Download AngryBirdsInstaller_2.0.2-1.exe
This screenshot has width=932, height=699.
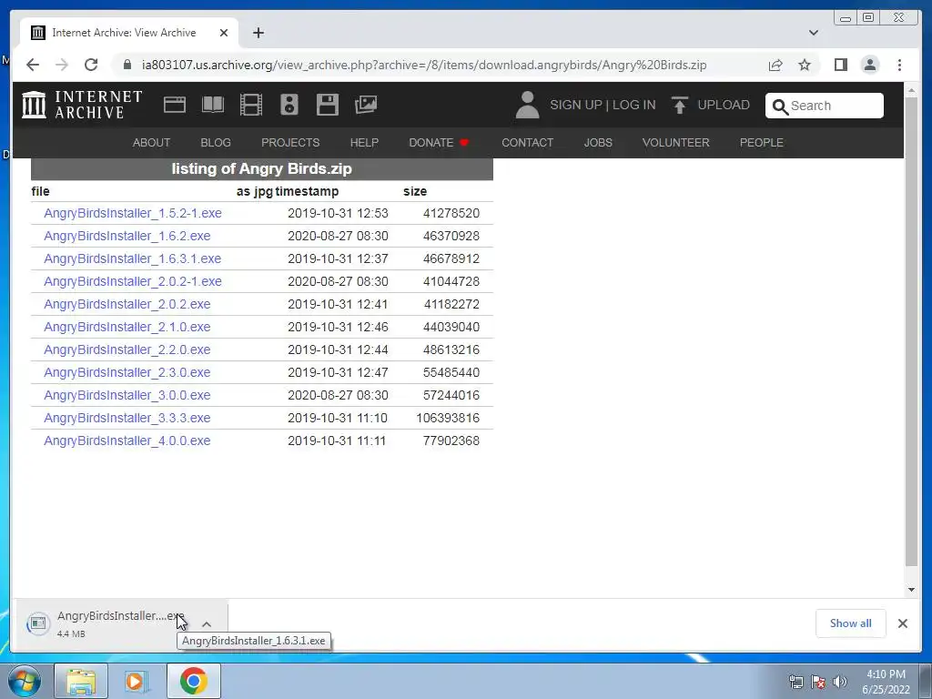click(x=133, y=281)
